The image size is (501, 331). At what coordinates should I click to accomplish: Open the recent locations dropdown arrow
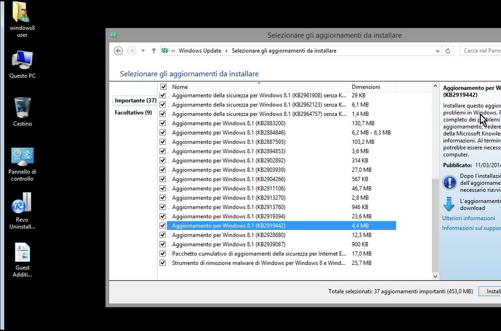pyautogui.click(x=143, y=51)
